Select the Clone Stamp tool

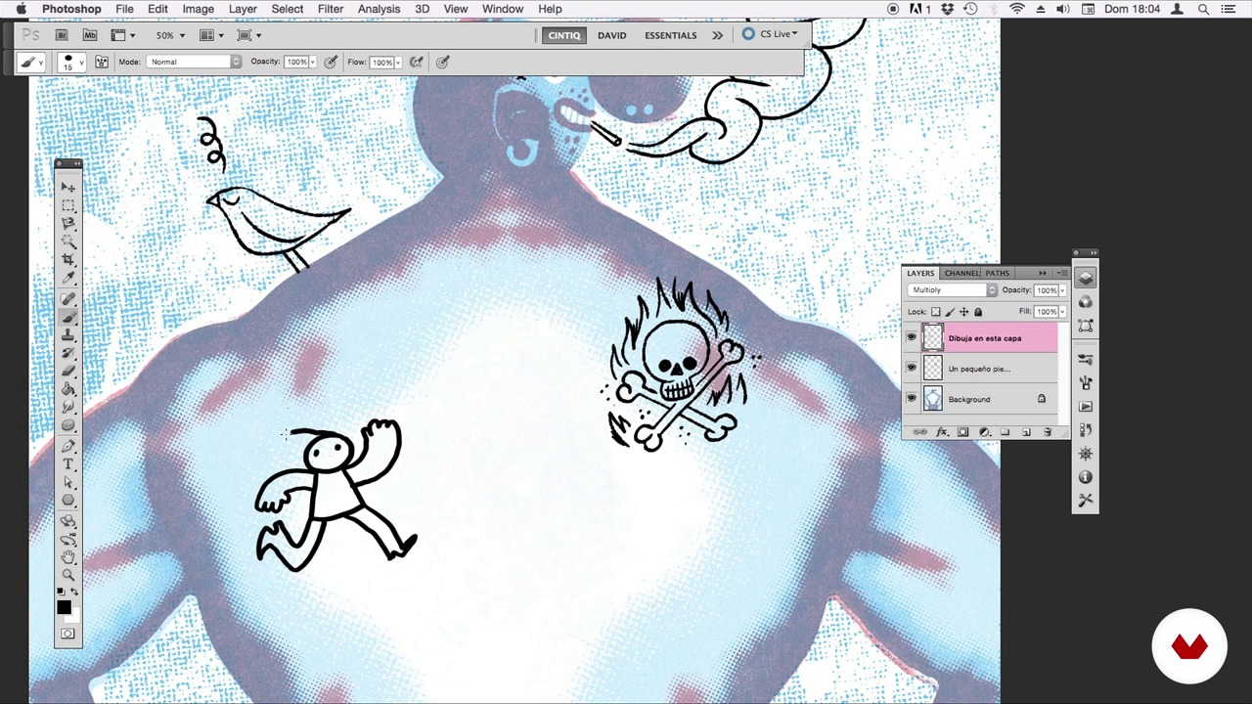68,335
